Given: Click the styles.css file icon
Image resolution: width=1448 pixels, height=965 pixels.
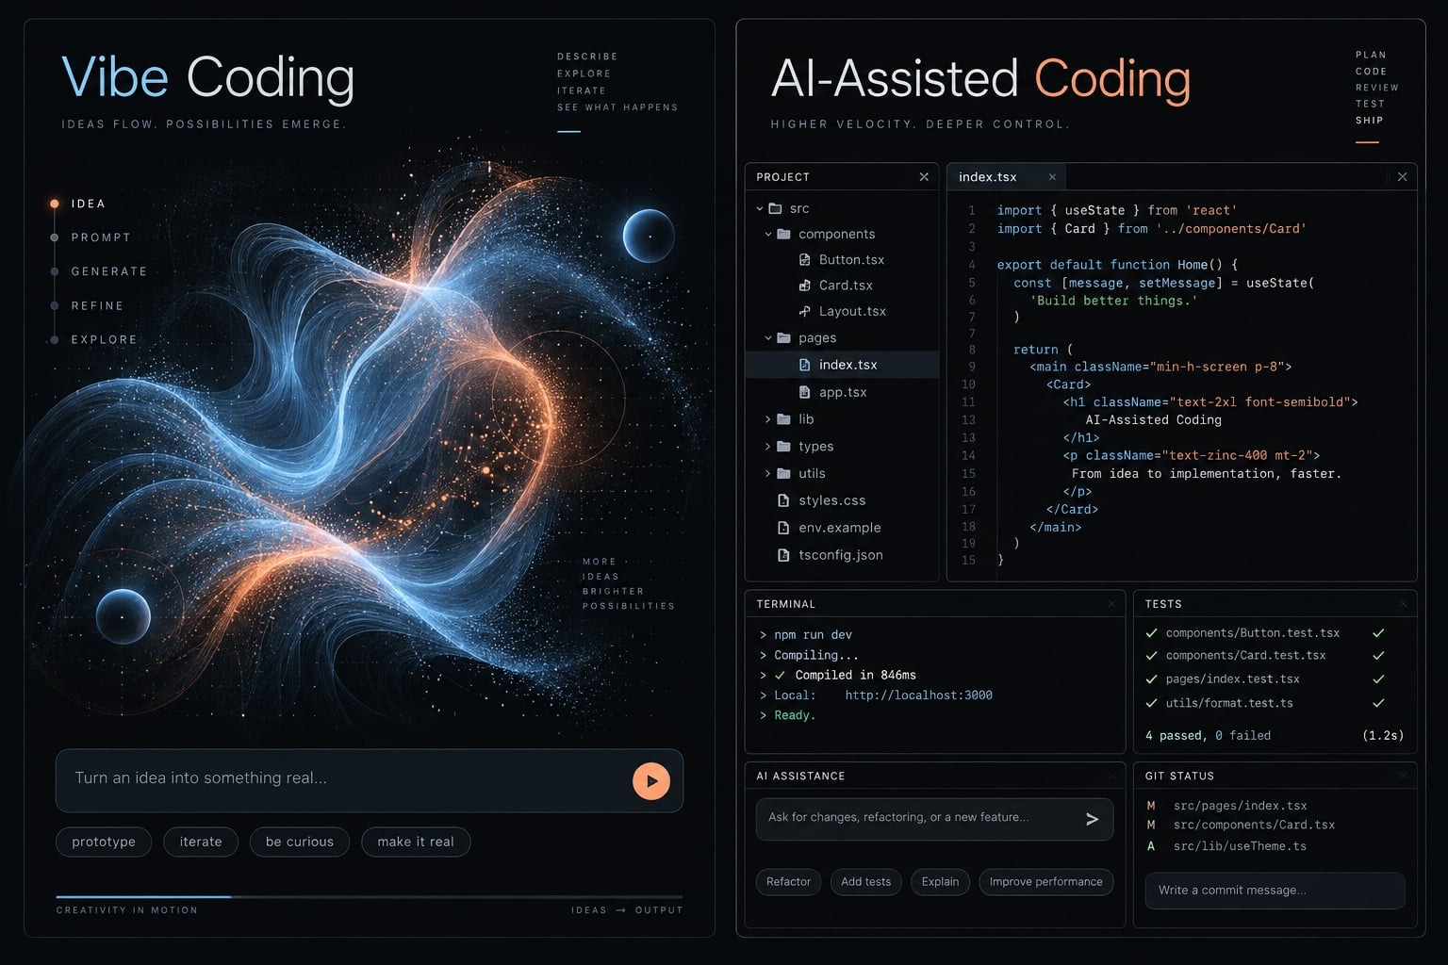Looking at the screenshot, I should 783,500.
